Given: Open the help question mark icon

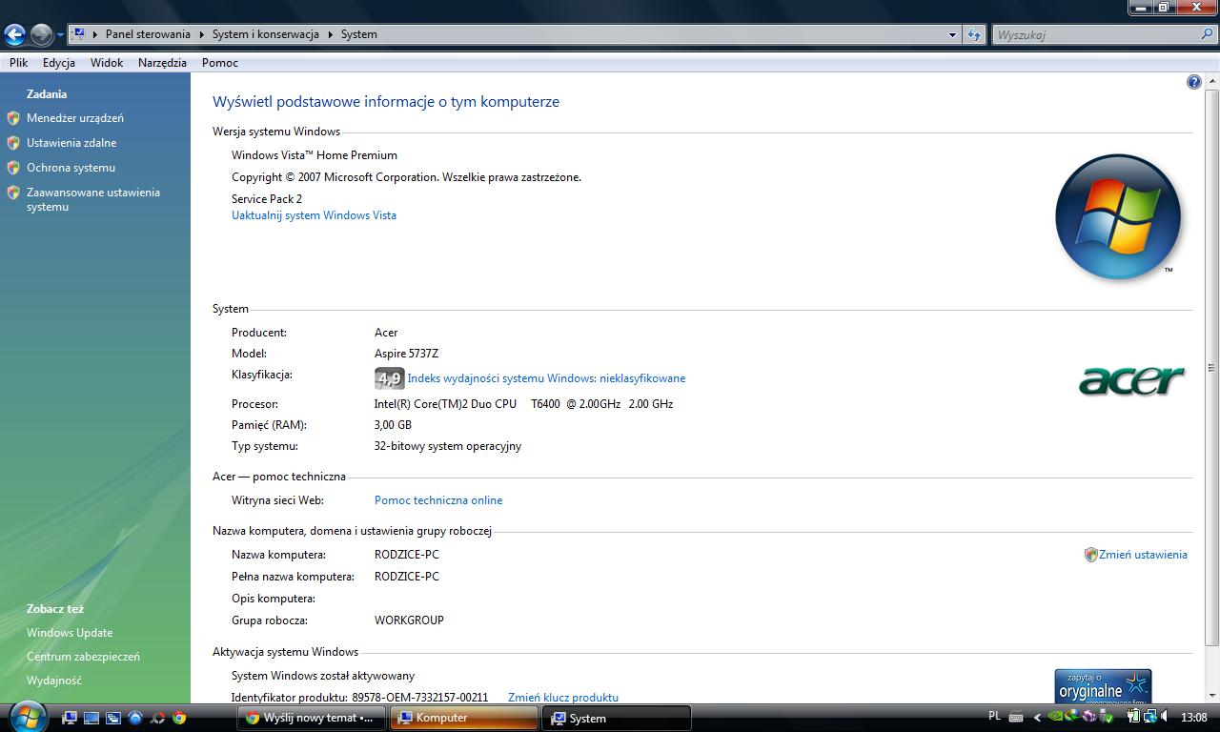Looking at the screenshot, I should coord(1193,83).
